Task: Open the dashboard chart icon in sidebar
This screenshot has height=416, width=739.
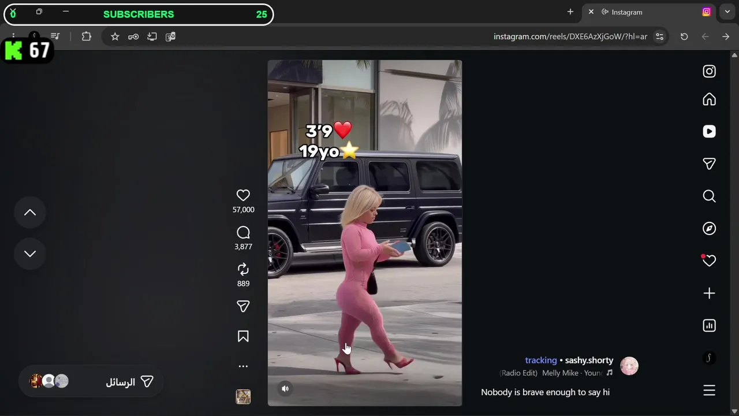Action: pyautogui.click(x=709, y=326)
